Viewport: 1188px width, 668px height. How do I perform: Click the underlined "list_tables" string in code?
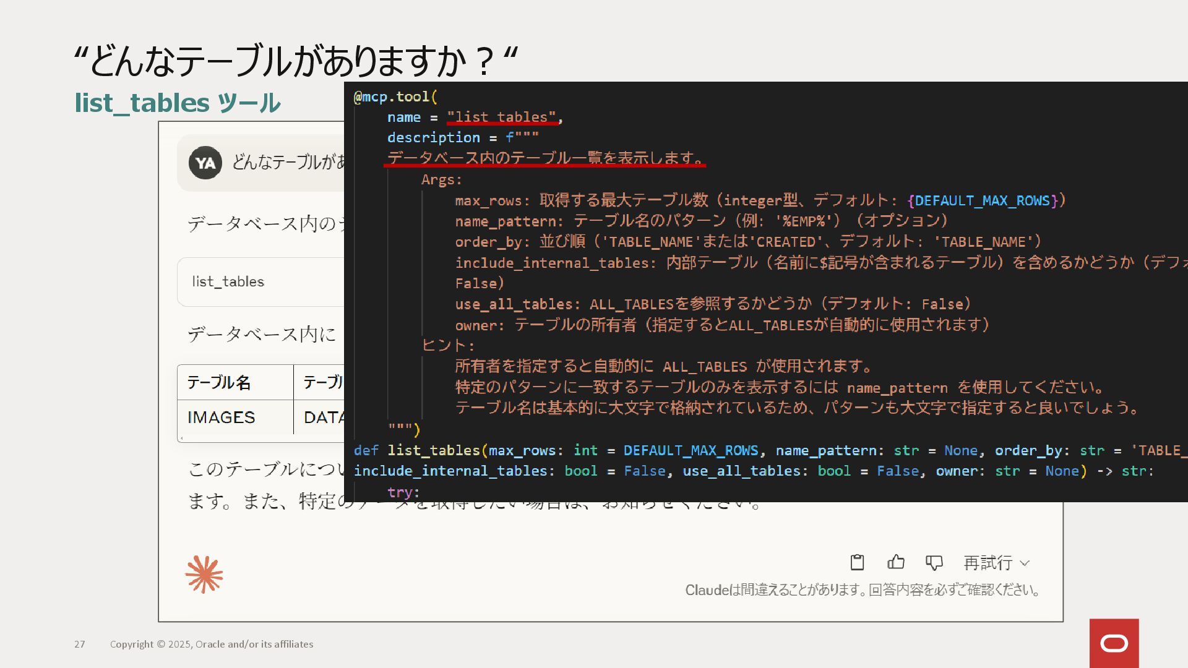click(x=501, y=117)
